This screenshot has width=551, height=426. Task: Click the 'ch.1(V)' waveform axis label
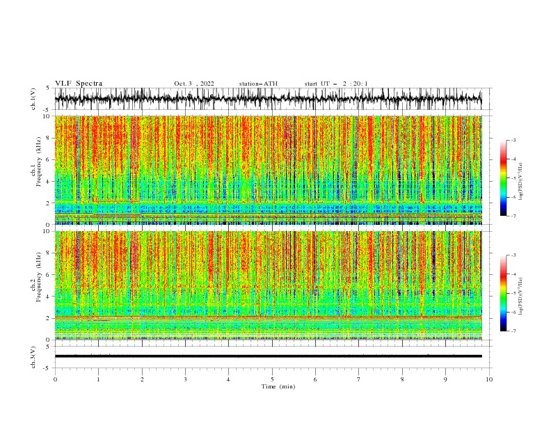(x=33, y=99)
